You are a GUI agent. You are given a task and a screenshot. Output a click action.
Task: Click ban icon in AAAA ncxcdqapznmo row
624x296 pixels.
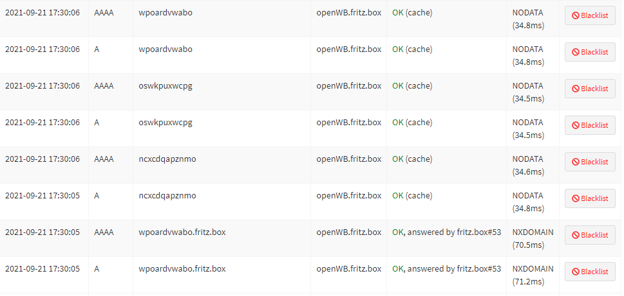(x=576, y=162)
